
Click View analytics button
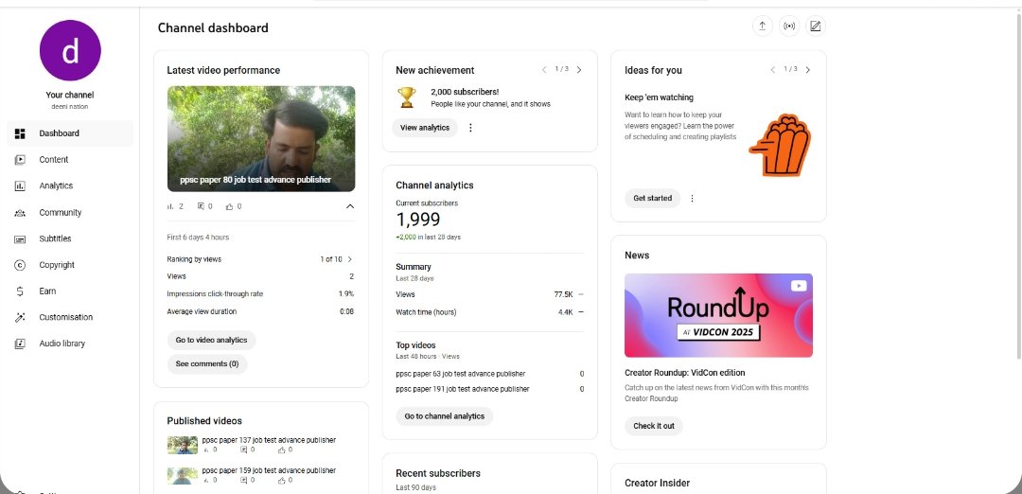click(x=425, y=128)
